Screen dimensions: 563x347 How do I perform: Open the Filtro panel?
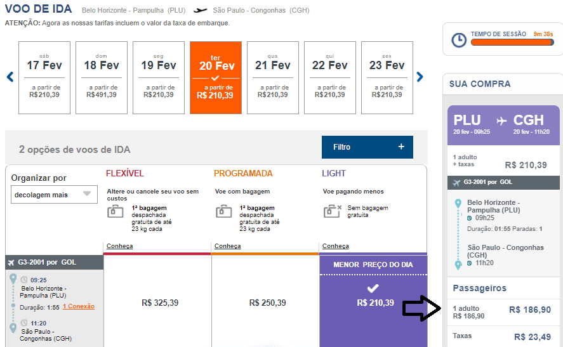(x=367, y=147)
